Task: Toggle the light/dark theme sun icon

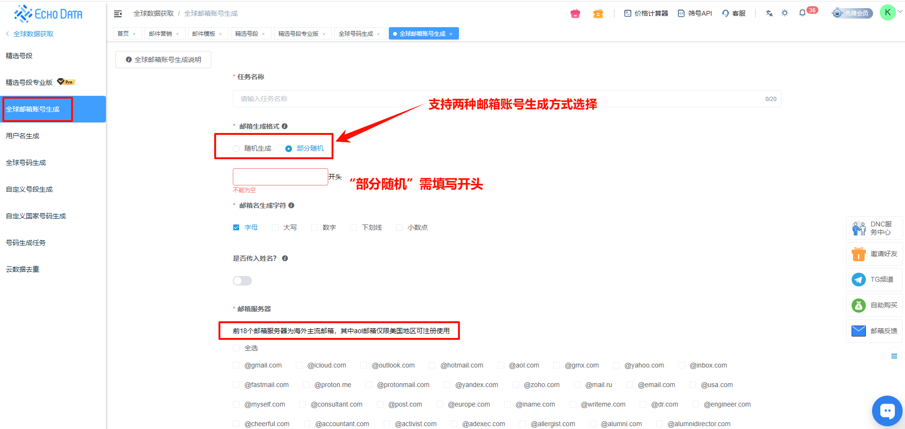Action: pyautogui.click(x=785, y=13)
